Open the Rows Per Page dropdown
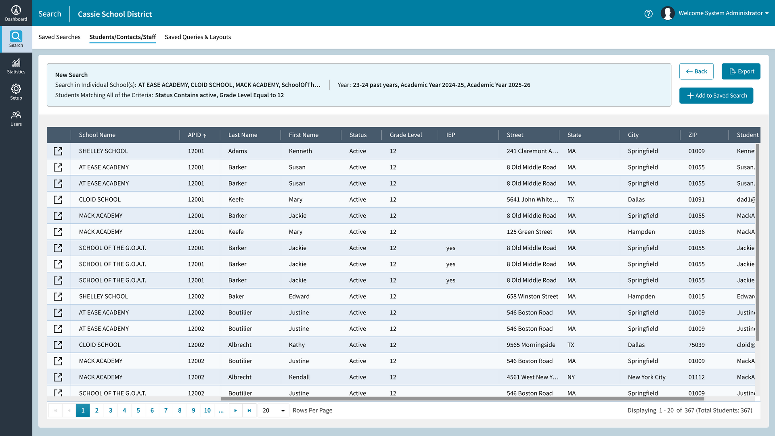Screen dimensions: 775x436 click(x=273, y=410)
